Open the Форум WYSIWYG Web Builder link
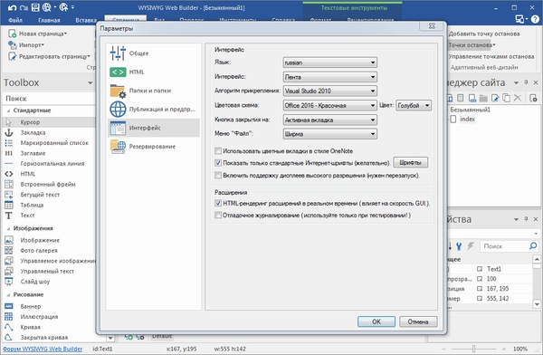Viewport: 543px width, 355px height. [43, 349]
